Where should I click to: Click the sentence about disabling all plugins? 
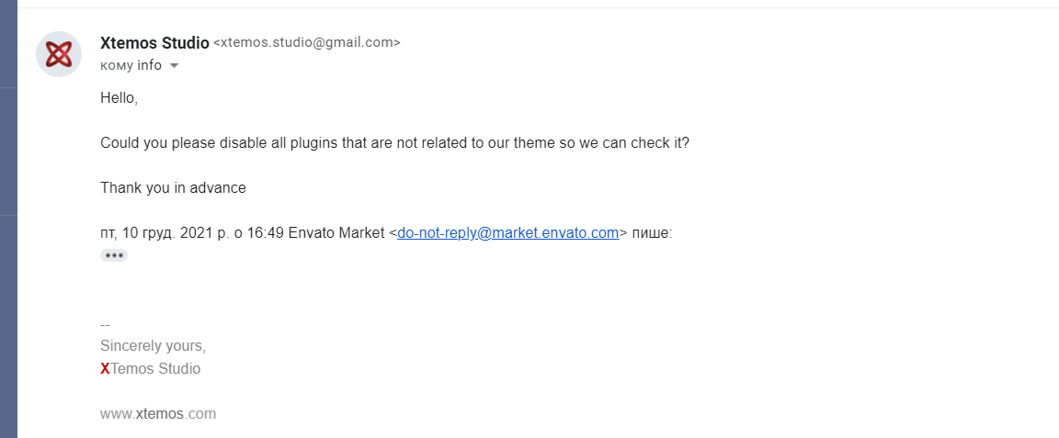coord(393,143)
